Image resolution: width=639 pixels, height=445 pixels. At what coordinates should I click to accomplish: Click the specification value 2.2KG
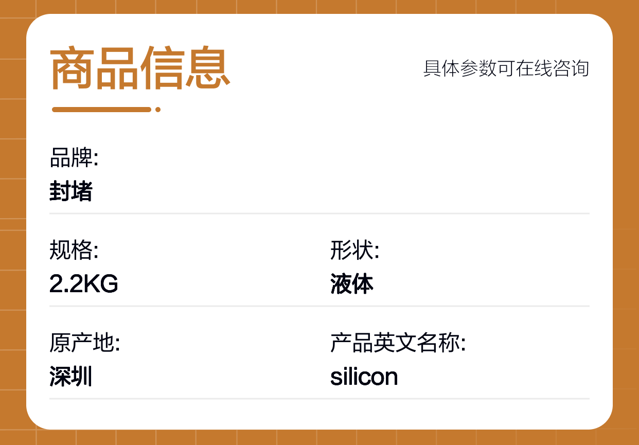(84, 284)
